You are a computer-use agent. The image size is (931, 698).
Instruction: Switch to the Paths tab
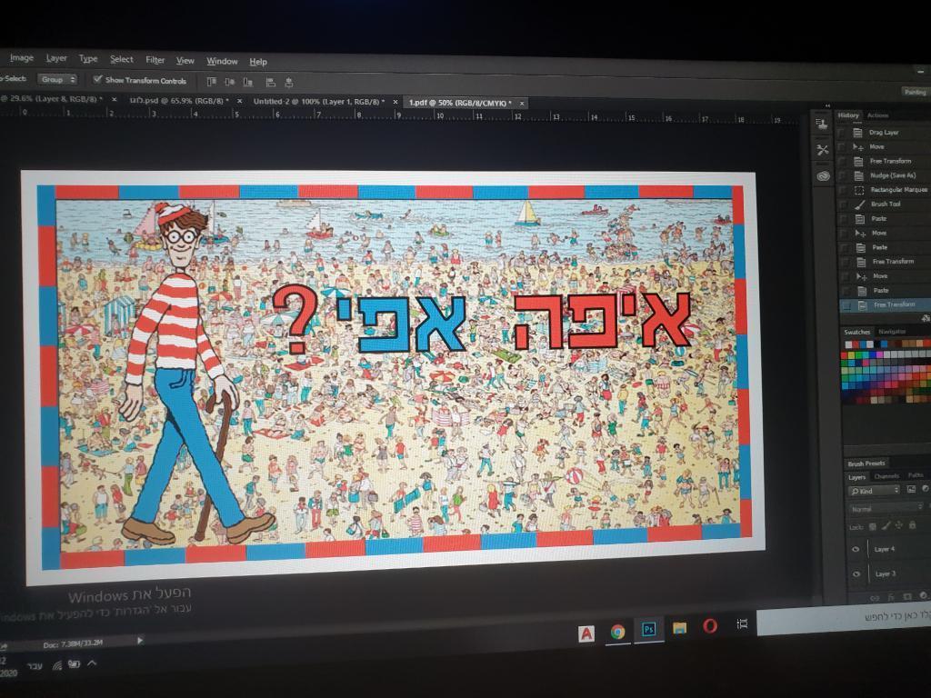(x=916, y=475)
